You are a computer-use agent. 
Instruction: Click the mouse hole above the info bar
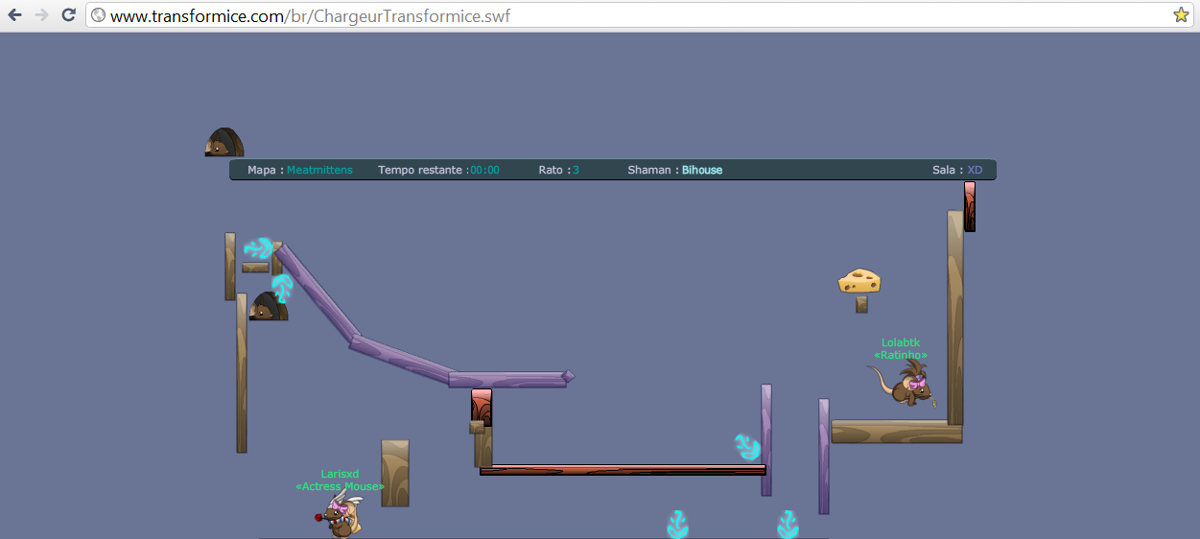click(x=224, y=142)
